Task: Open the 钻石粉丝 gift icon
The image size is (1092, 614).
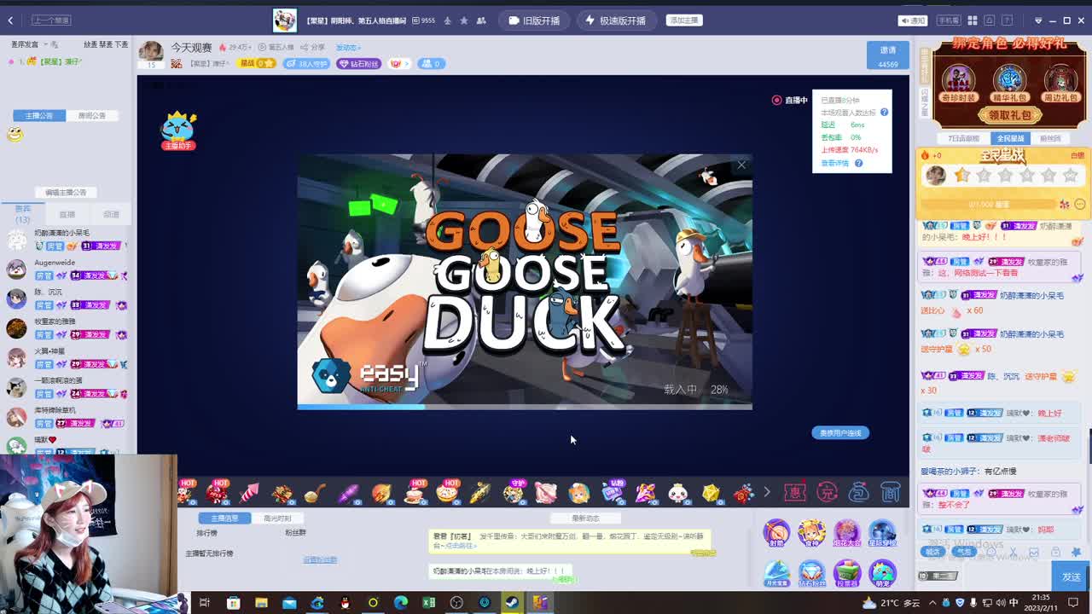Action: (811, 573)
